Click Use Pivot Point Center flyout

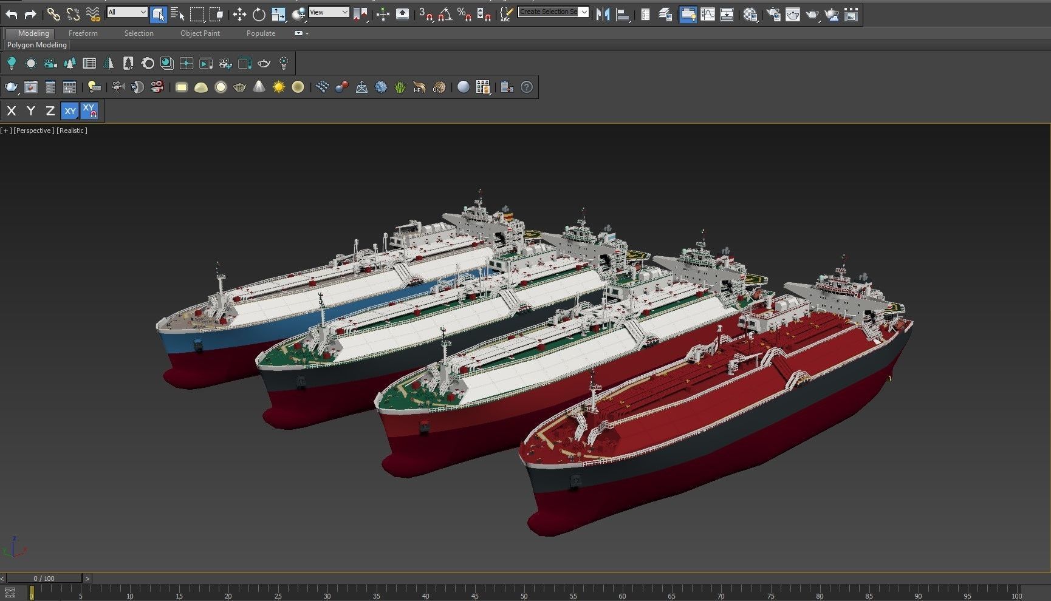[360, 15]
